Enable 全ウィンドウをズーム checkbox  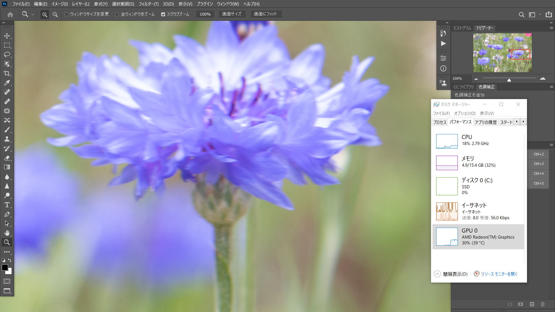(117, 14)
